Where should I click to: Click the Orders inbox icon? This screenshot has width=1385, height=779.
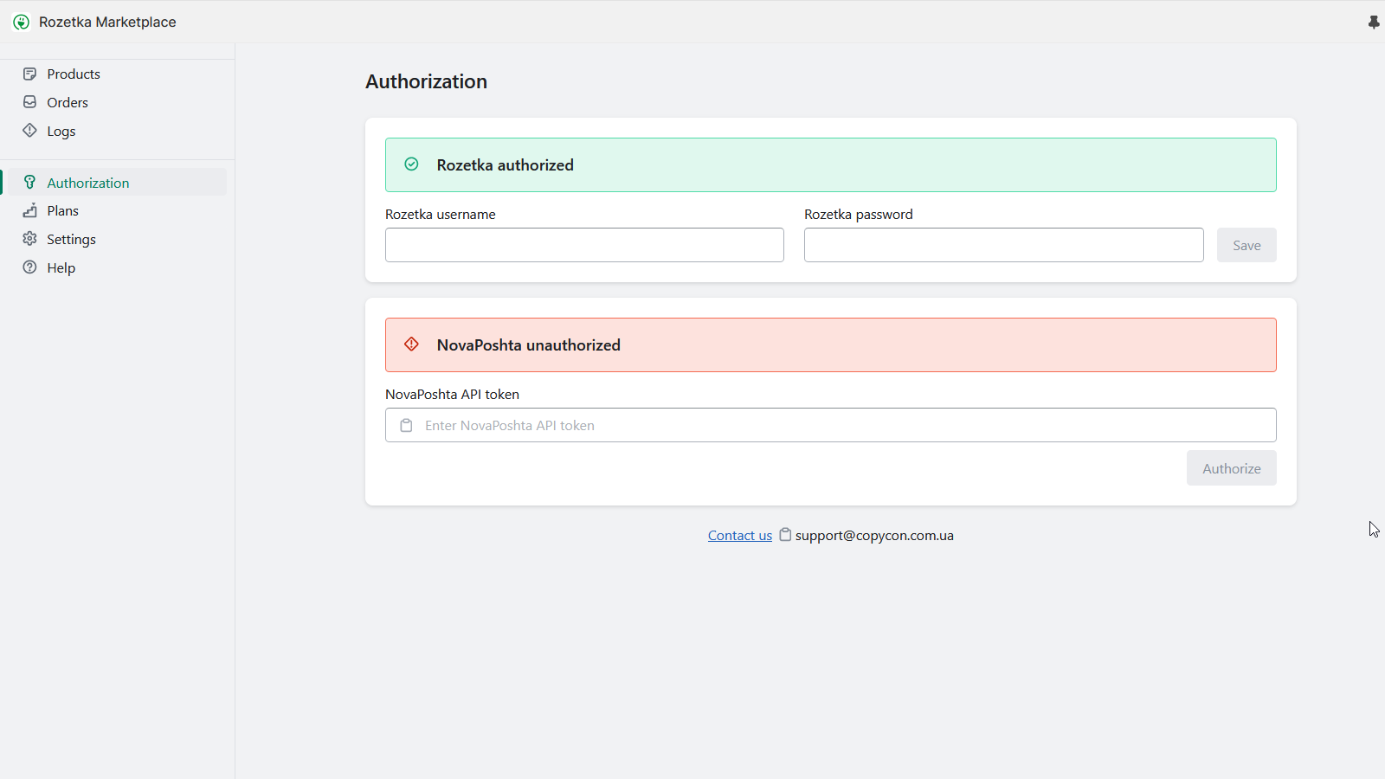click(x=30, y=102)
